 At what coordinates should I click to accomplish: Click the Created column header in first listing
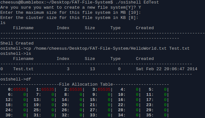(x=145, y=28)
